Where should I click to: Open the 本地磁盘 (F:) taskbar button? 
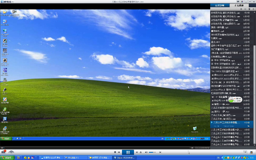75,158
